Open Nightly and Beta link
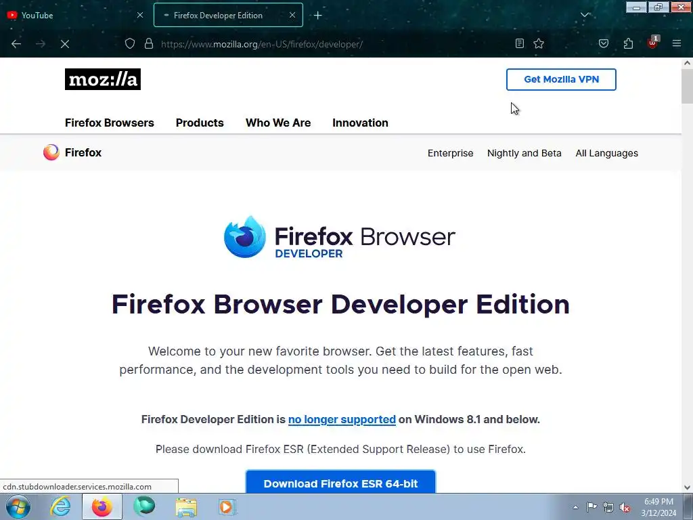693x520 pixels. [524, 153]
